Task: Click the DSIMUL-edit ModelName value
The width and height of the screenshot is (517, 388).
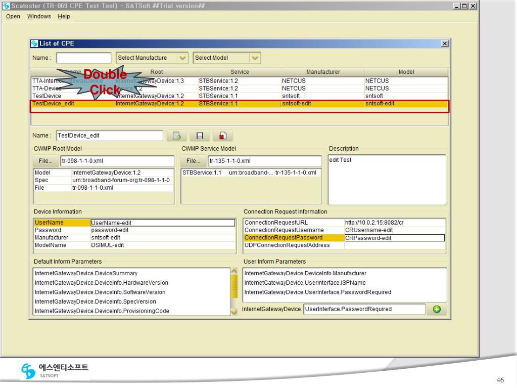Action: click(163, 245)
